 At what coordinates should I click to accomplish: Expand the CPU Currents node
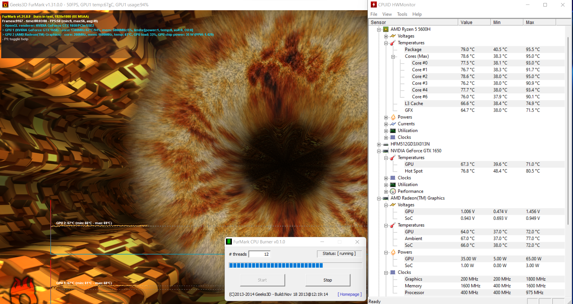386,124
